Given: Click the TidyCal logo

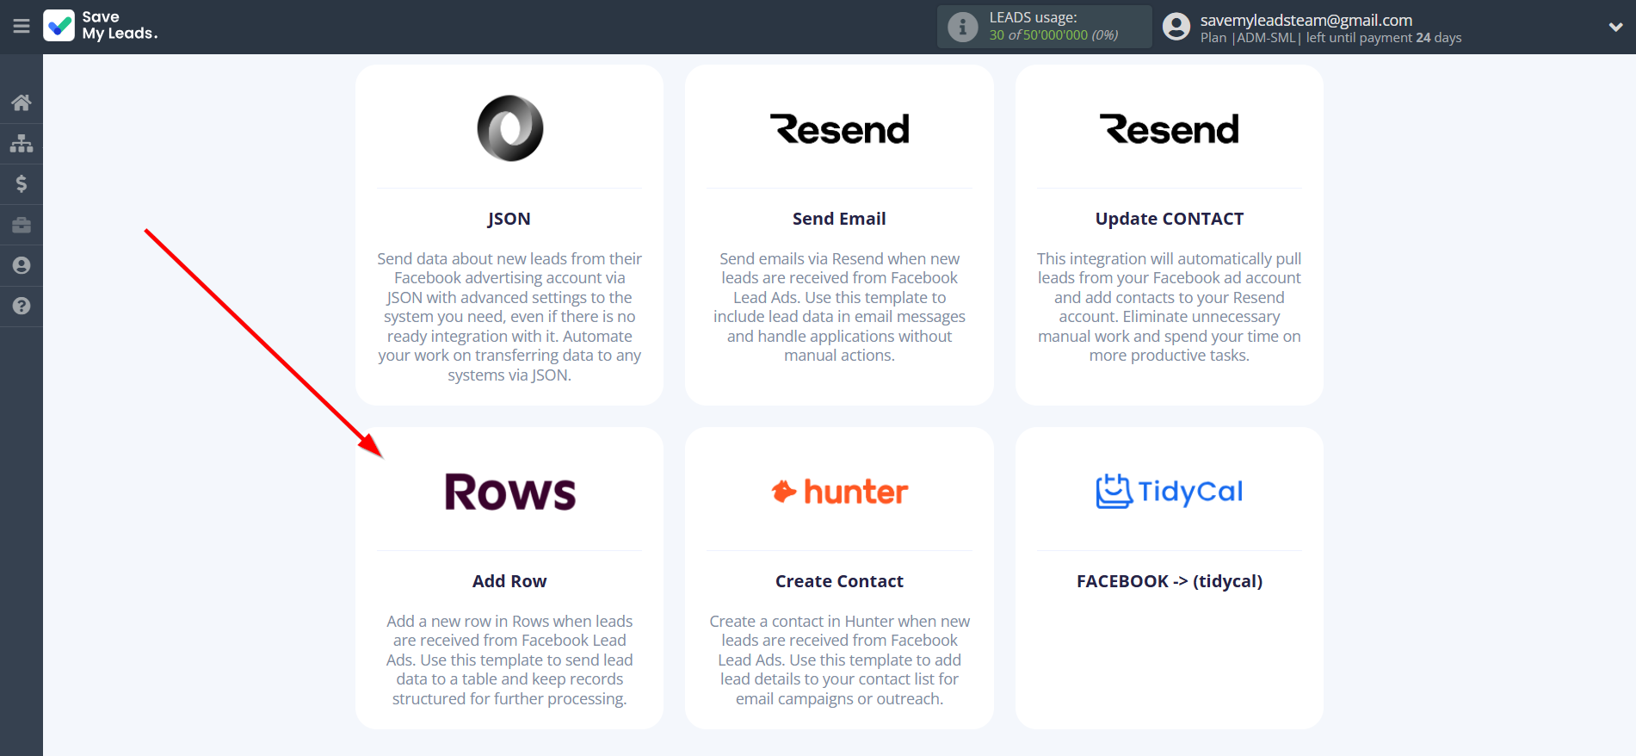Looking at the screenshot, I should 1170,491.
